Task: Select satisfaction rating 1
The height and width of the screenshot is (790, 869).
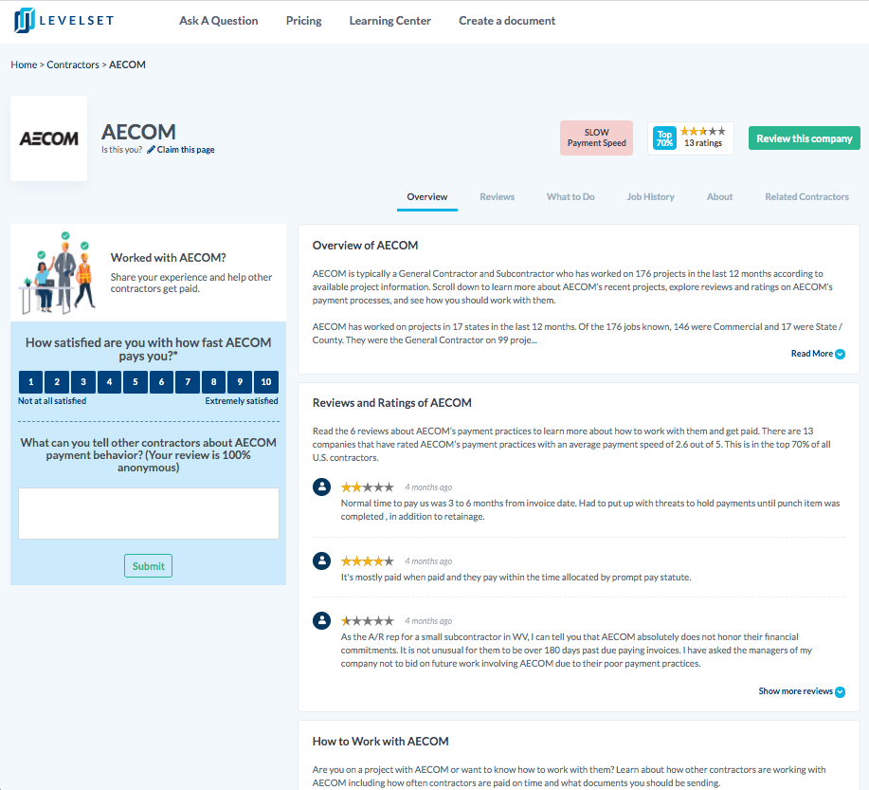Action: (x=30, y=382)
